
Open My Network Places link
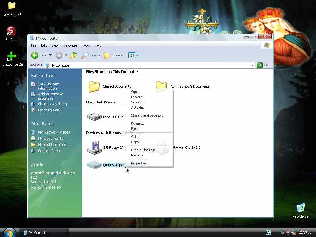[x=54, y=132]
